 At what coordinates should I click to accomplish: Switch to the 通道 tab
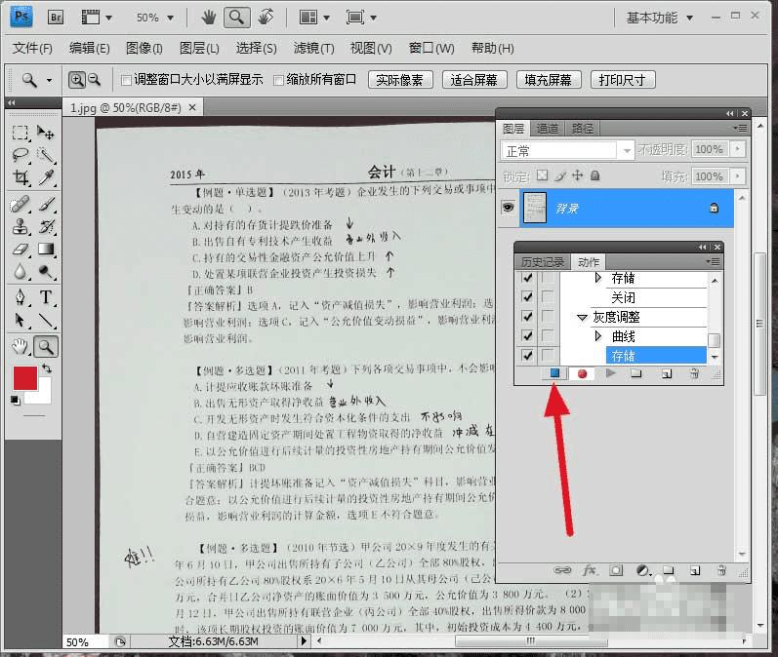click(548, 128)
